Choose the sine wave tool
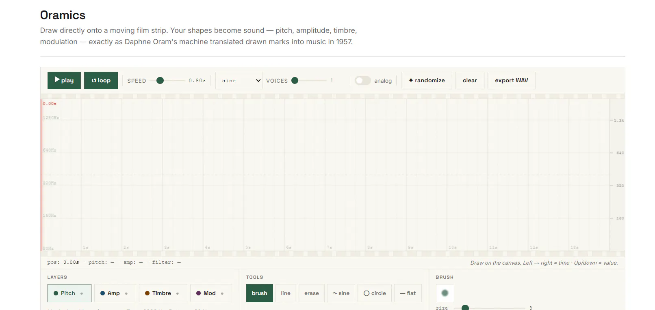The width and height of the screenshot is (655, 310). tap(341, 293)
